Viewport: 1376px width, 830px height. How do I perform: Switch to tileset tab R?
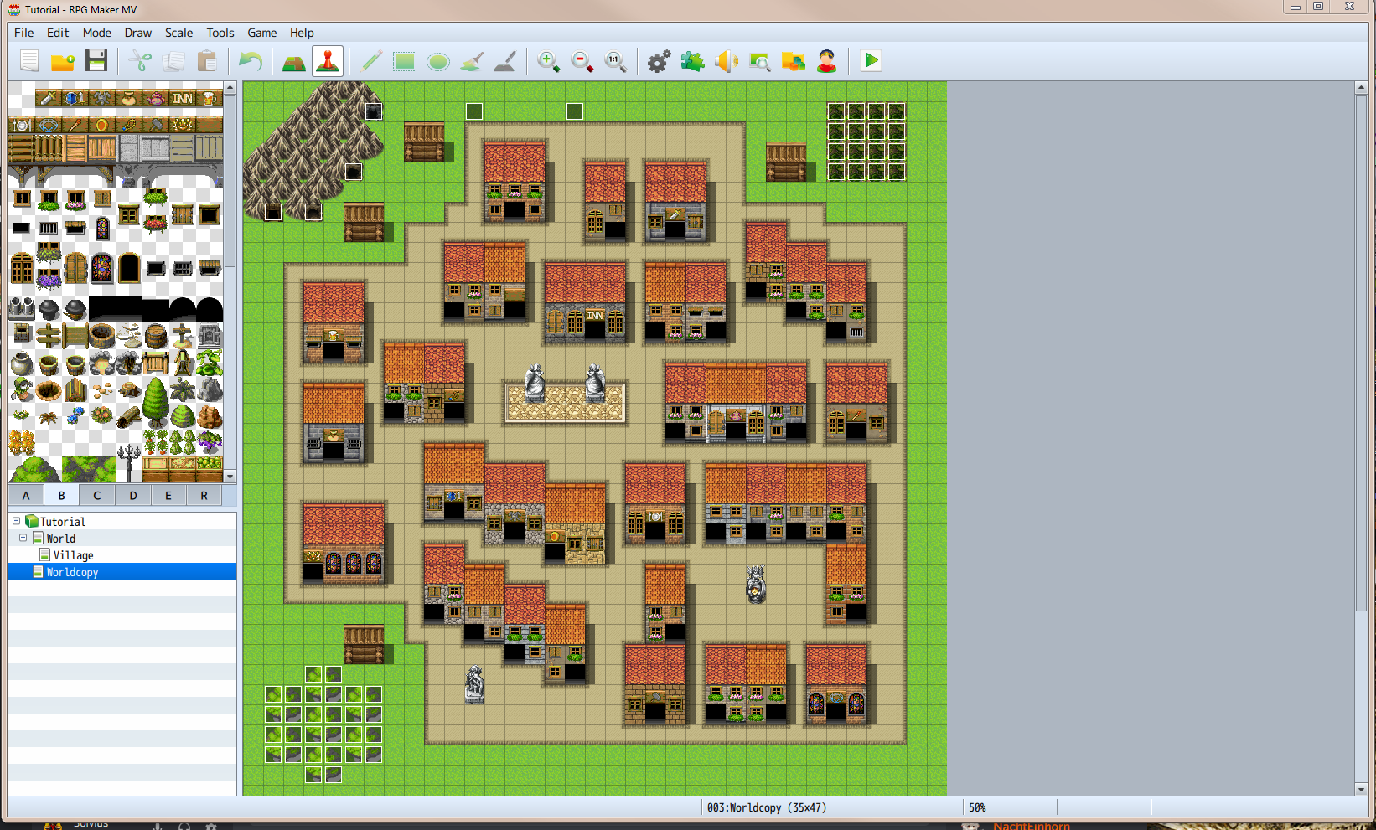(204, 495)
